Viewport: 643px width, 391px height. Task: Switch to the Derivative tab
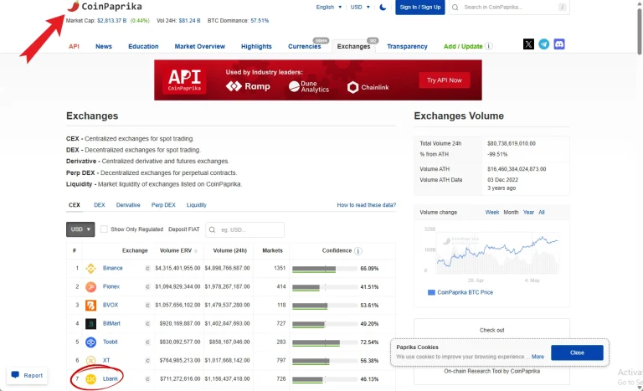(128, 205)
